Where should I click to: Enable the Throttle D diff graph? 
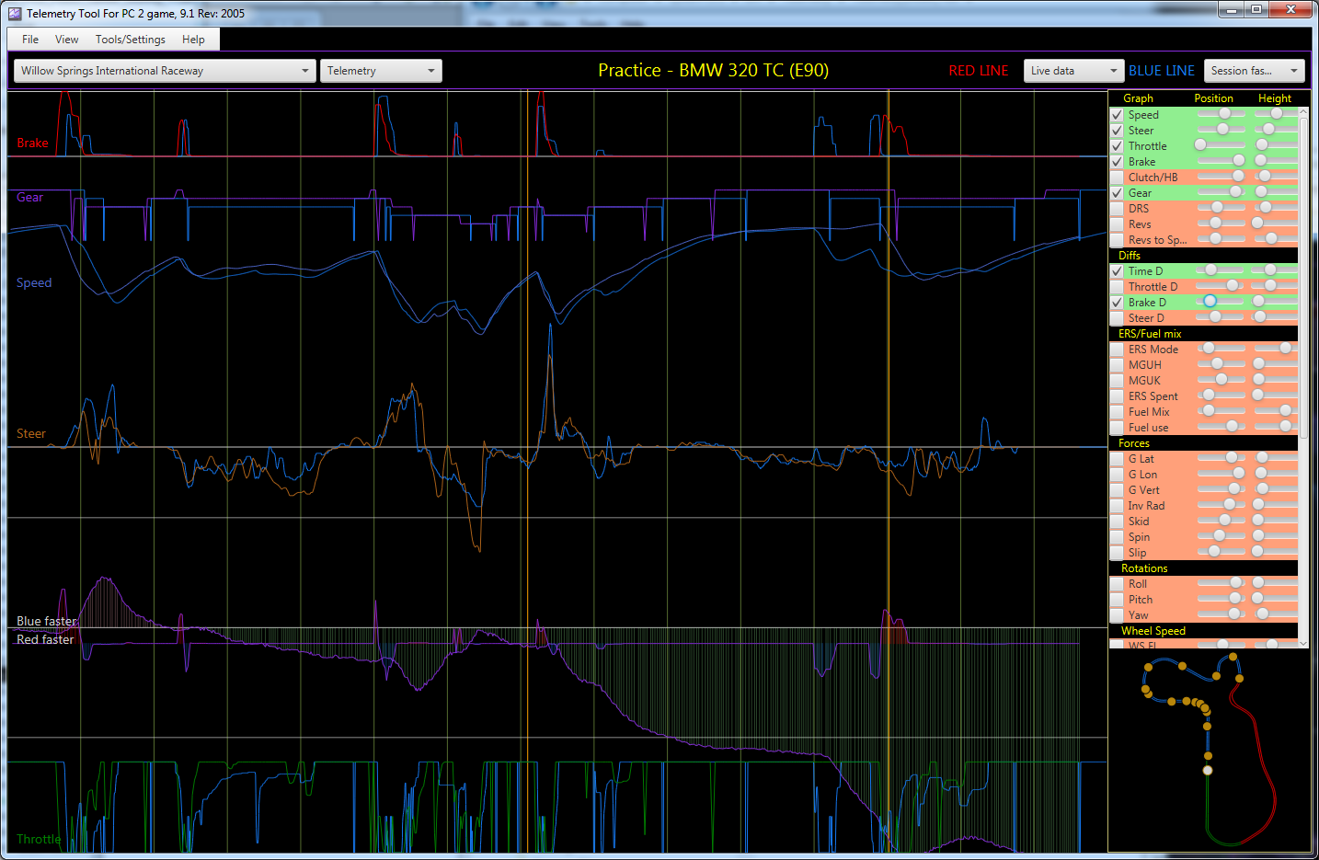[1117, 286]
